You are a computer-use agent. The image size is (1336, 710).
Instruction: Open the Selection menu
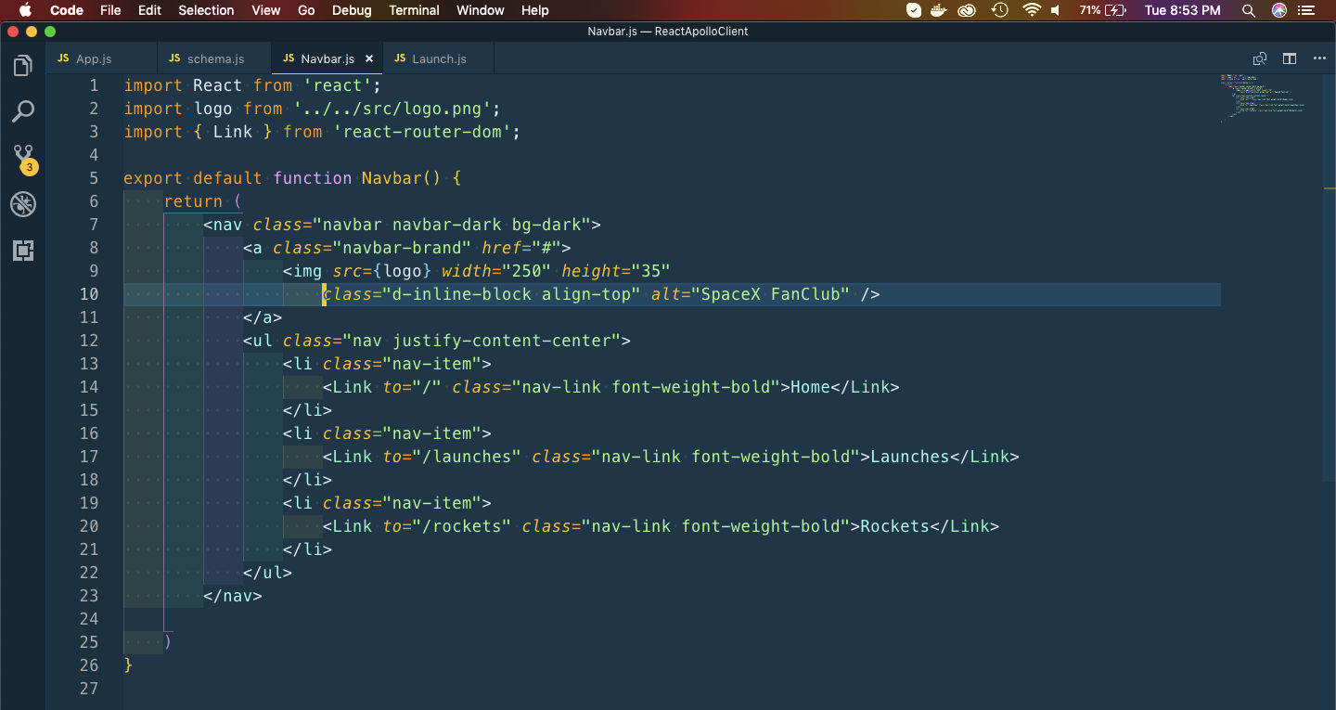point(206,10)
